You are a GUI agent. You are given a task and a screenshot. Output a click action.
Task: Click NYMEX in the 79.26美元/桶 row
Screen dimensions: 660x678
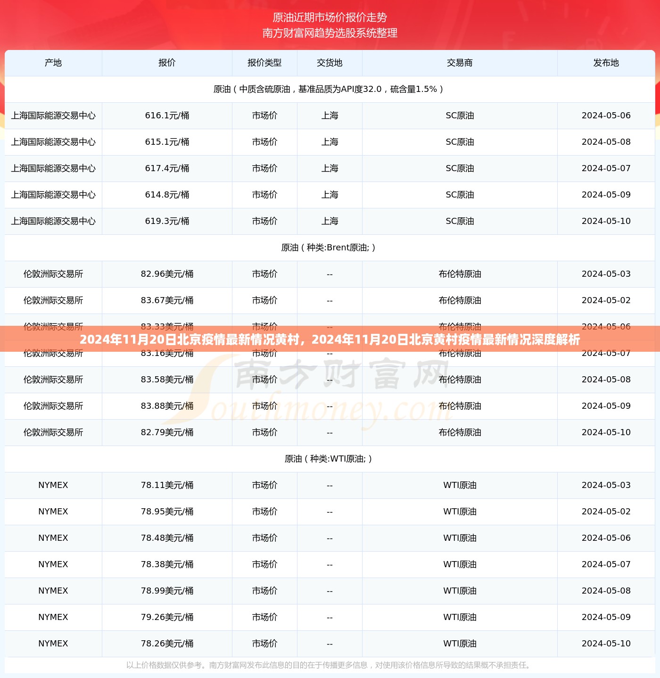[53, 617]
